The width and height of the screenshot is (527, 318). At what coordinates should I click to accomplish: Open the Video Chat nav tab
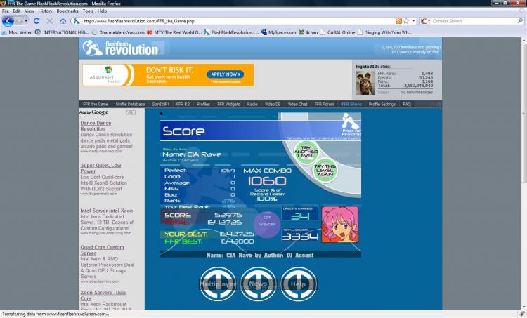[297, 104]
